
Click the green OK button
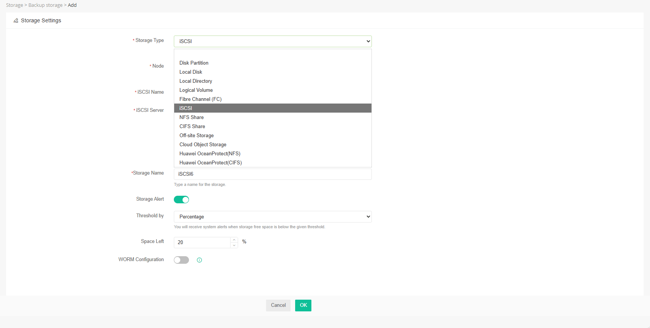tap(303, 305)
